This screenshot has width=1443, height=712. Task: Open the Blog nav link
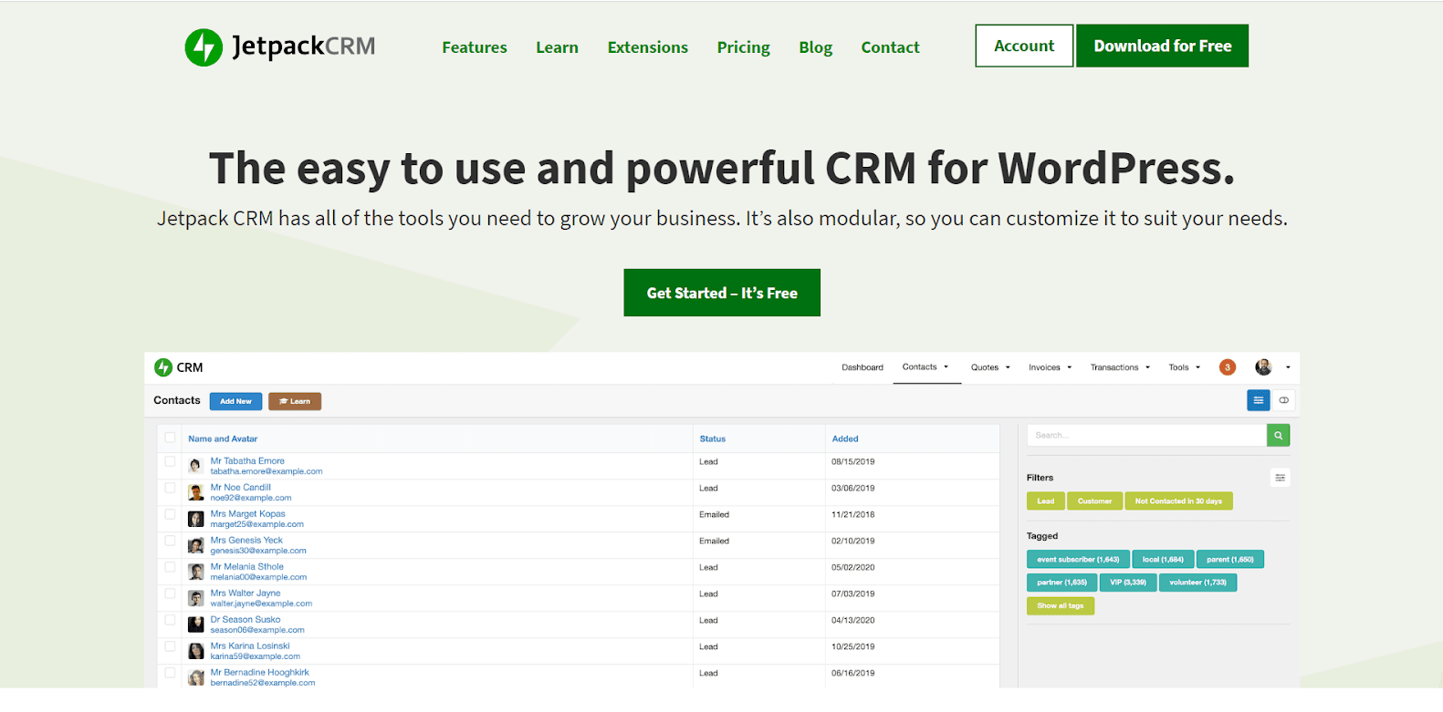pyautogui.click(x=815, y=47)
